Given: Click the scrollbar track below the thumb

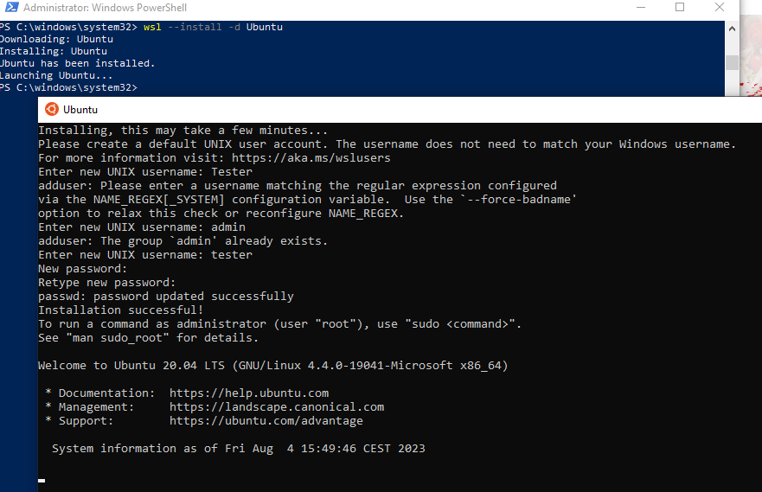Looking at the screenshot, I should (x=732, y=83).
